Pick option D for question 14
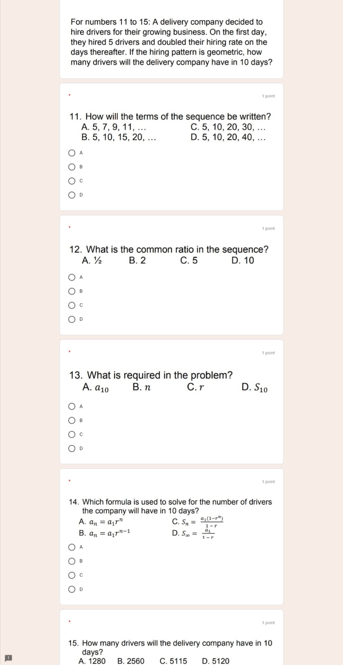The image size is (343, 665). (x=71, y=589)
